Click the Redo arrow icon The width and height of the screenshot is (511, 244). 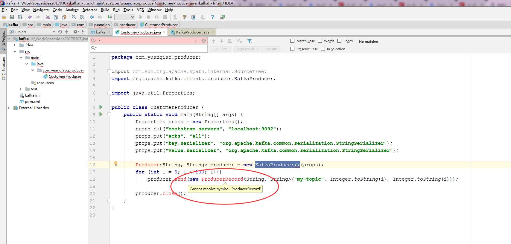38,17
